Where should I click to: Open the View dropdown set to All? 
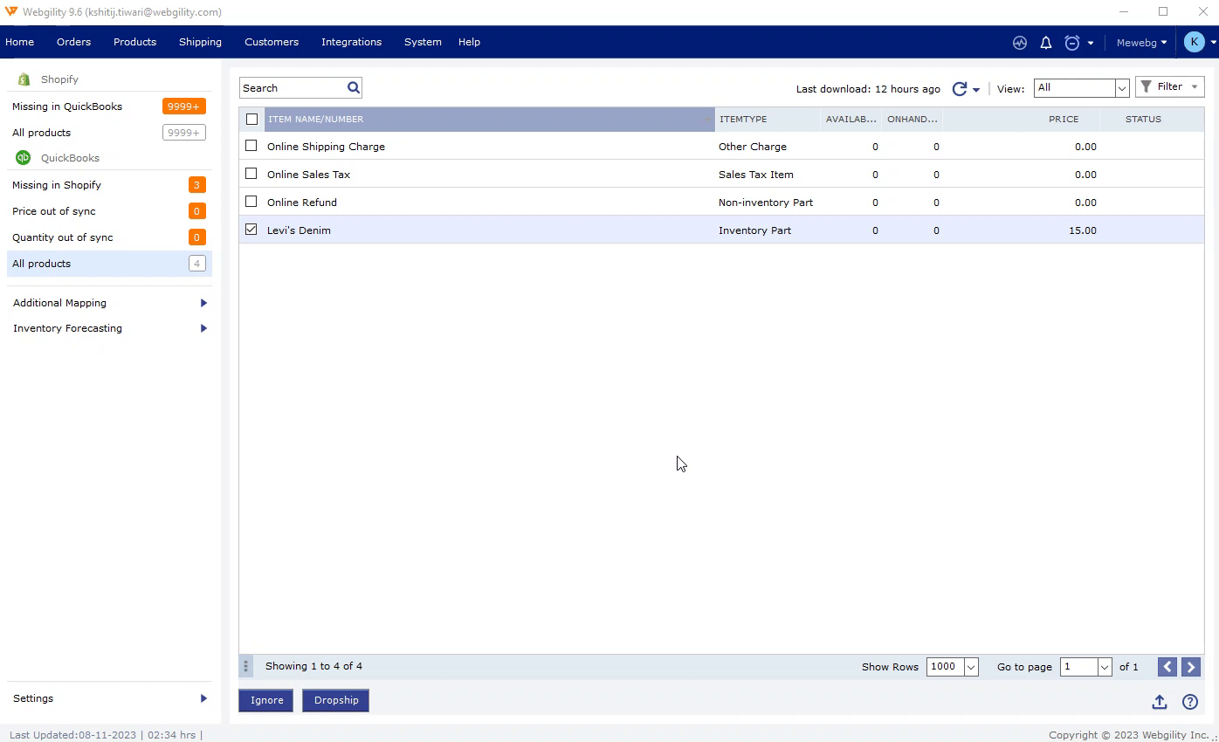click(1081, 88)
